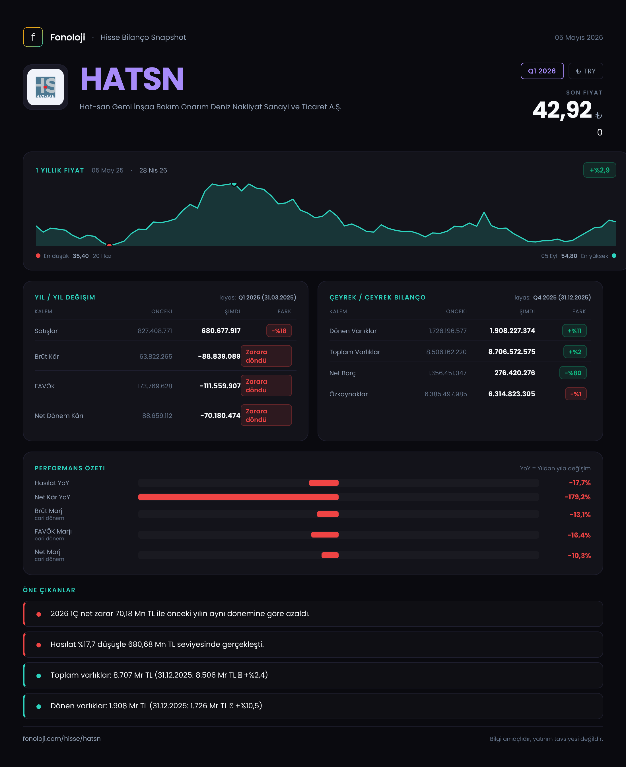Click the FAVÖK Marjı red bar
Screen dimensions: 626x767
tap(325, 535)
